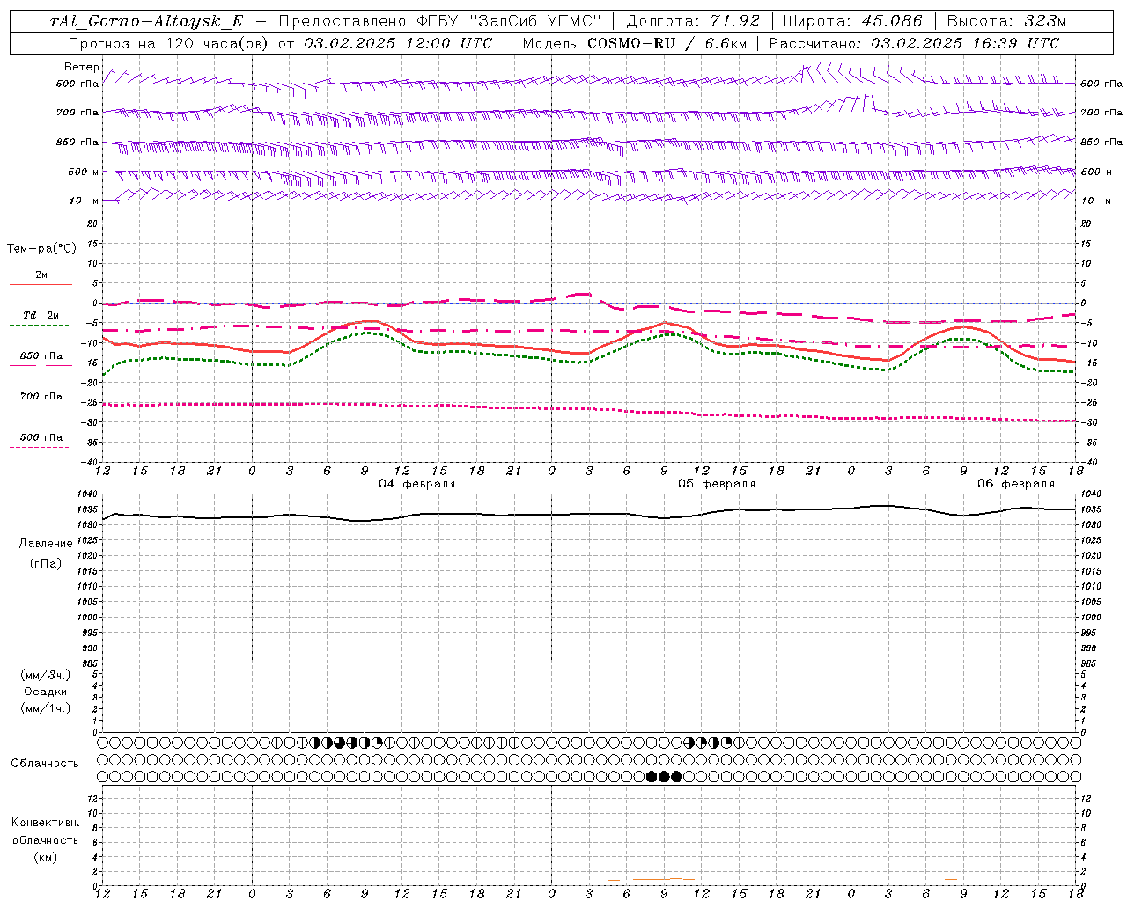
Task: Select the Прогноз на 120 часа(ов) text
Action: [x=170, y=43]
